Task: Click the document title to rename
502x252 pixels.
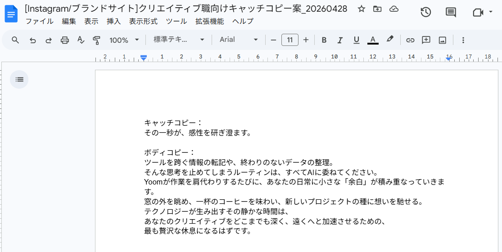Action: pyautogui.click(x=186, y=9)
